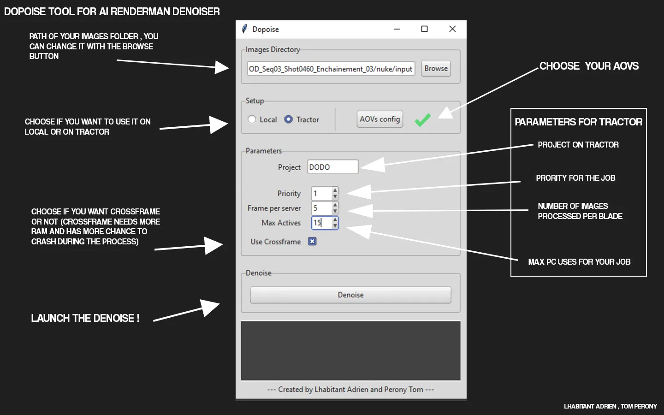
Task: Click the 'Frame per server' label
Action: click(274, 208)
